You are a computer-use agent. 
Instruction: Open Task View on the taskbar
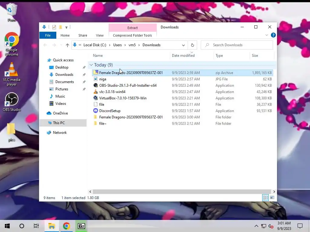coord(36,226)
